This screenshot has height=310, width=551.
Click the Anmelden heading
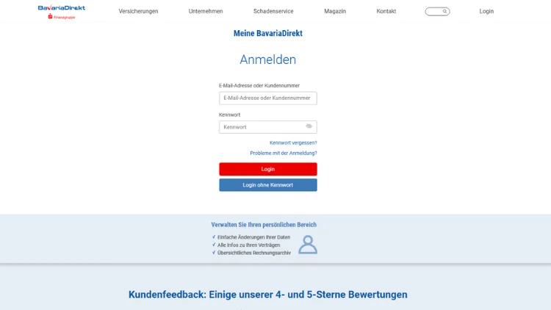267,60
